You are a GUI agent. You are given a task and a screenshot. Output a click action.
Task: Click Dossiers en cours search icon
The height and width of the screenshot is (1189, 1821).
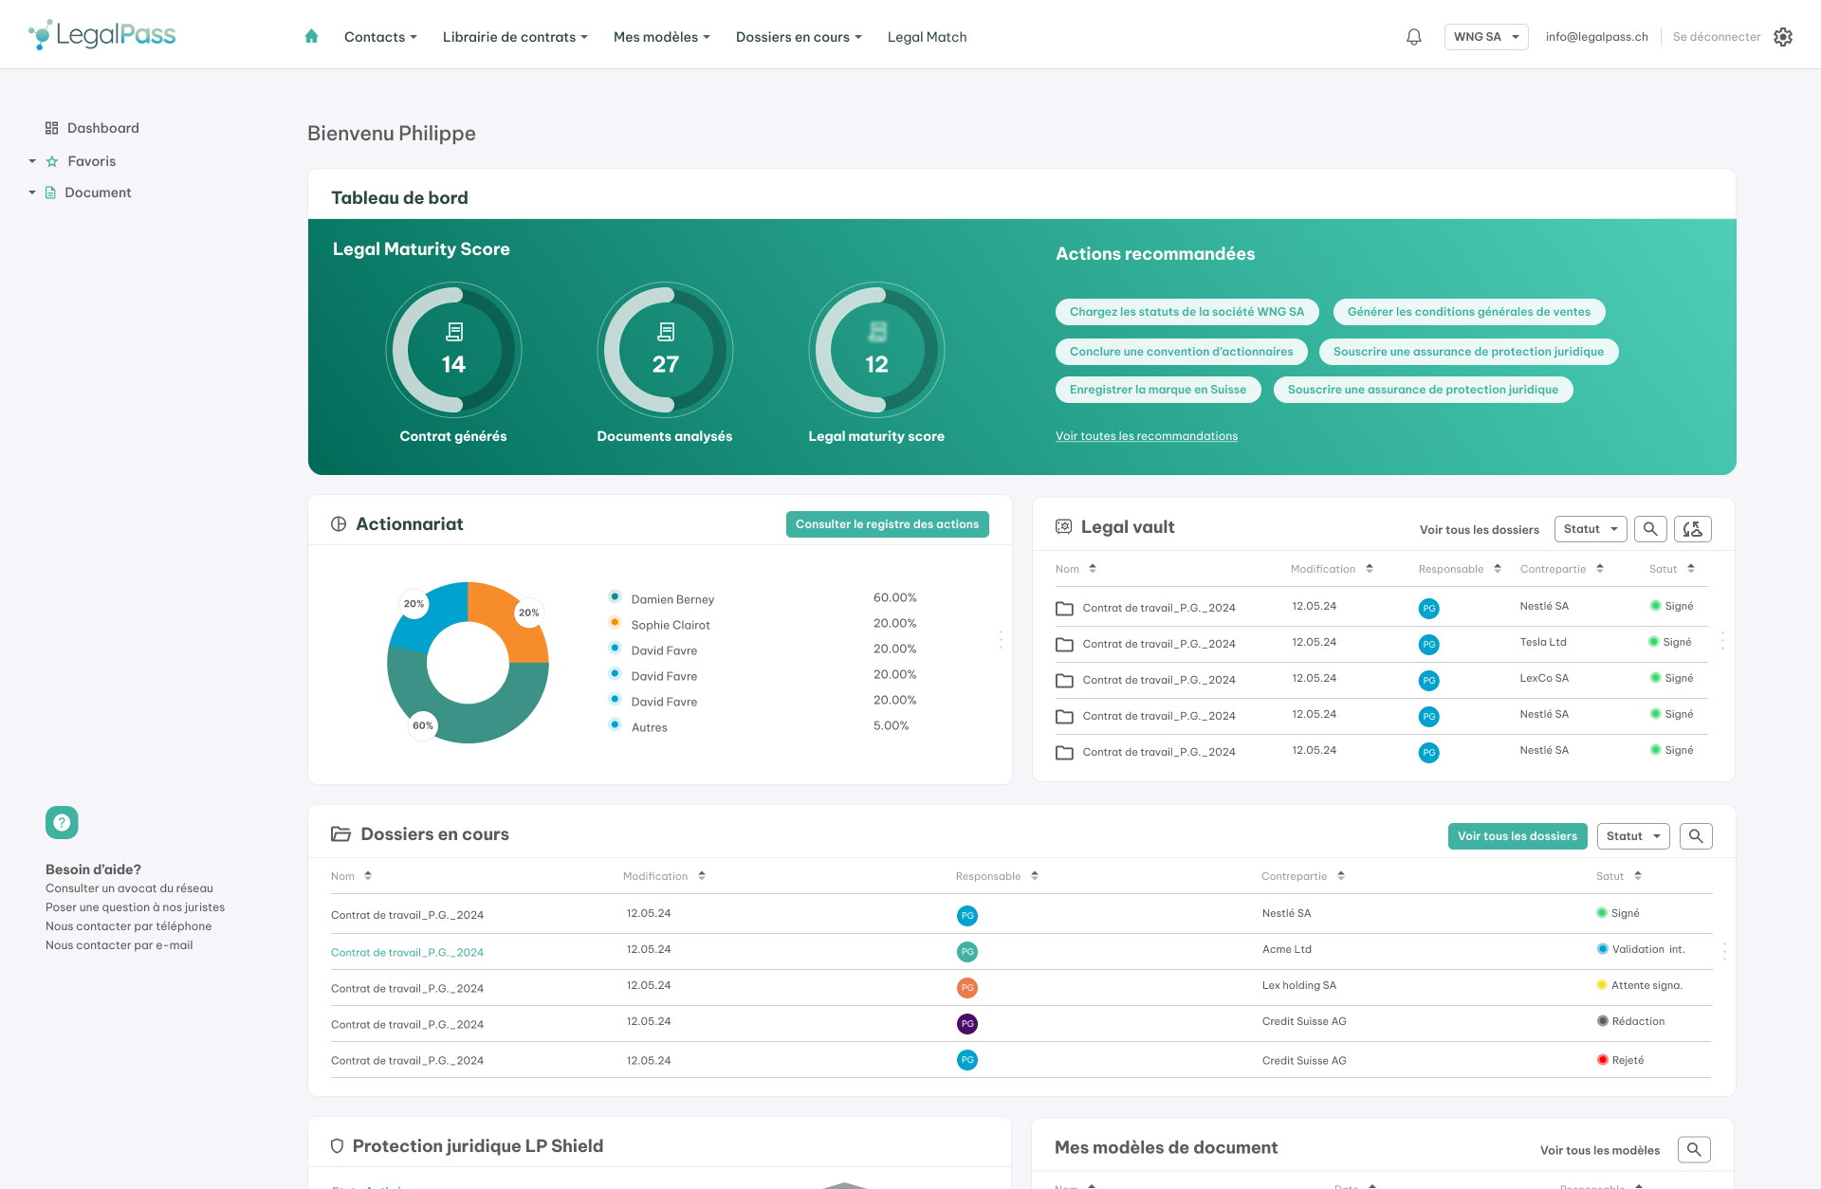(x=1696, y=836)
